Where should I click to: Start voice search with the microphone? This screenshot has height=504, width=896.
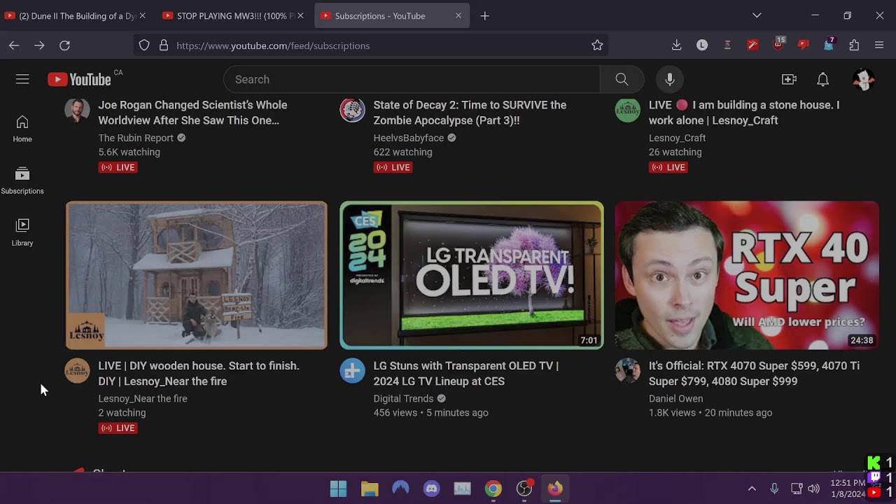pyautogui.click(x=670, y=79)
